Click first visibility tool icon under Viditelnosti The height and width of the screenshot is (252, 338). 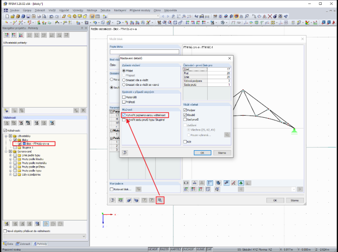(7, 123)
